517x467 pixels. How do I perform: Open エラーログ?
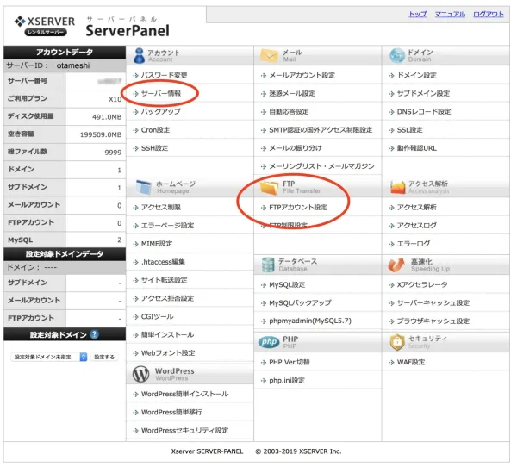413,244
